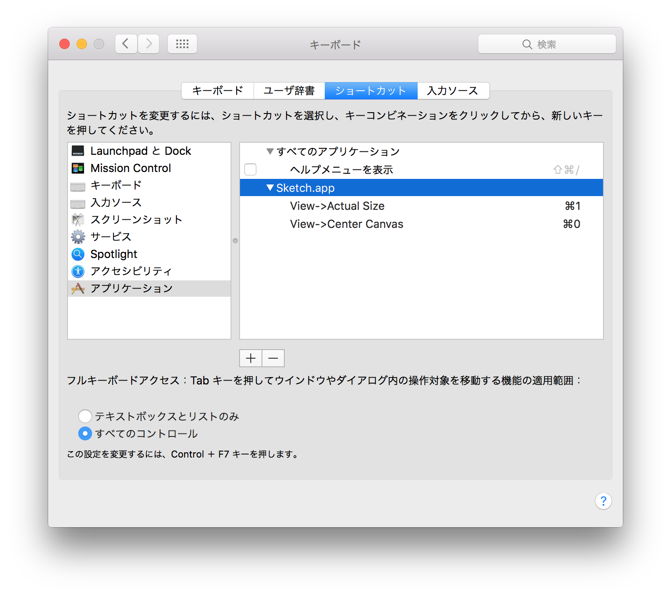Select the 入力ソース row in the category list
671x596 pixels.
(x=149, y=203)
